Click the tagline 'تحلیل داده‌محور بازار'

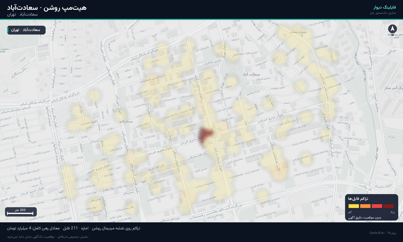[x=383, y=13]
